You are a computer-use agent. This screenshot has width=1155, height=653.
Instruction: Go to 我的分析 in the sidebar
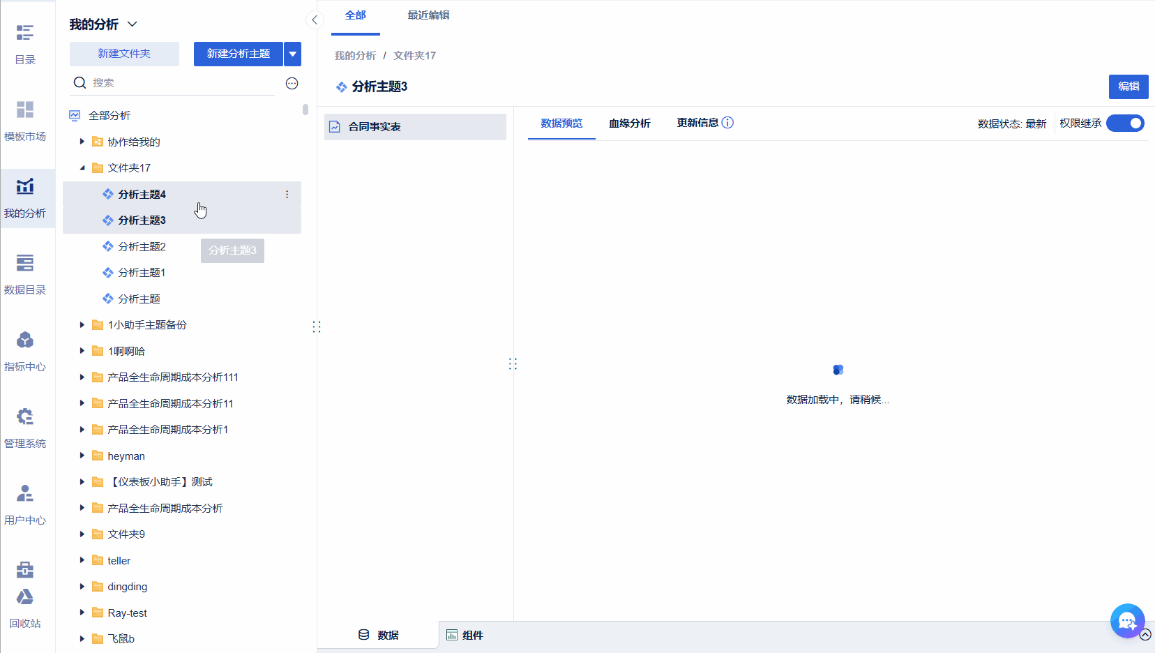25,198
